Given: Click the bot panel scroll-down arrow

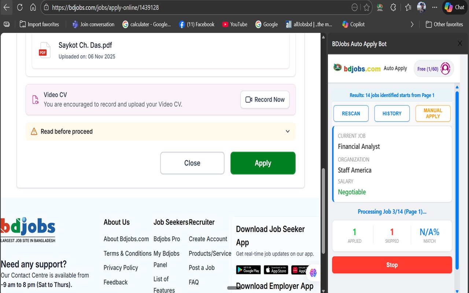Looking at the screenshot, I should (457, 291).
